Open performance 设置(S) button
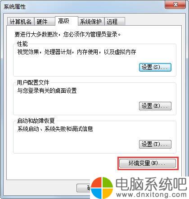Image resolution: width=189 pixels, height=199 pixels. point(155,68)
